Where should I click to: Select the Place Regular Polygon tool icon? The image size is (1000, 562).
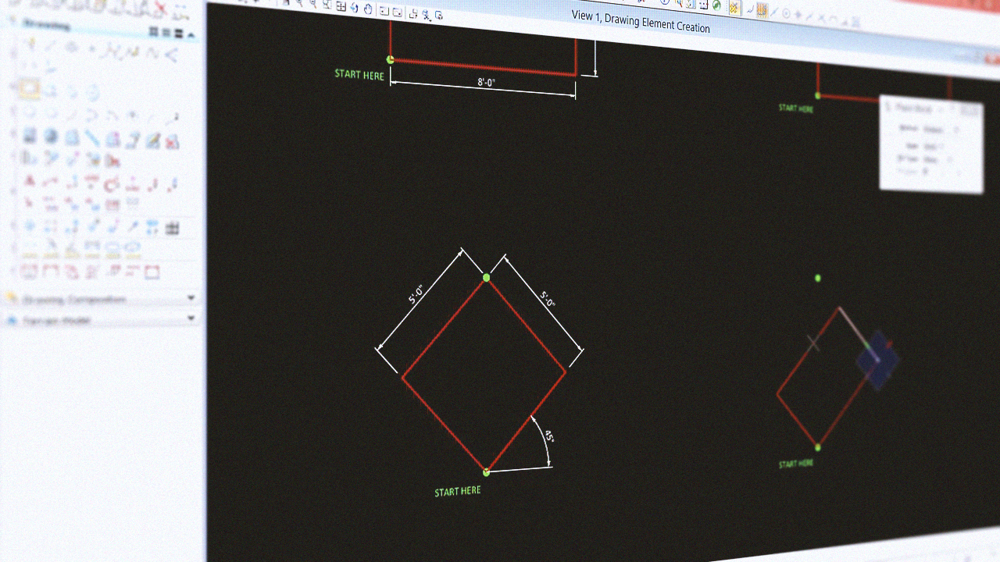click(x=92, y=92)
